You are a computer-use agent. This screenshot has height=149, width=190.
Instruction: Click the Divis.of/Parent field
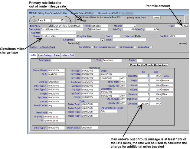(x=56, y=70)
